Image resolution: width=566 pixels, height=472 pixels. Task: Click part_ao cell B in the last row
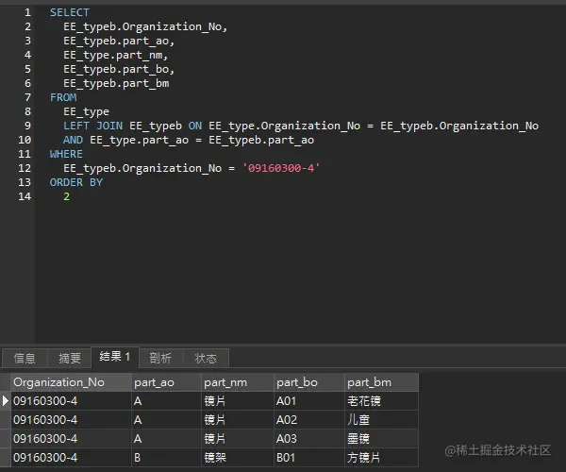[166, 458]
